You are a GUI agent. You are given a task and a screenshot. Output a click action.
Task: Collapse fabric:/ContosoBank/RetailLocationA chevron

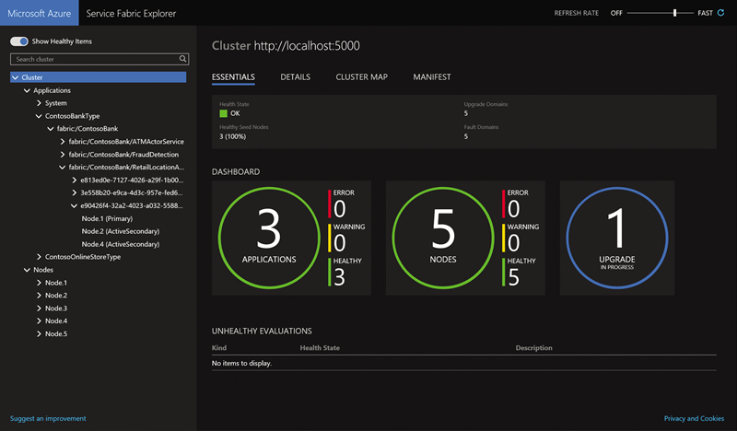62,168
